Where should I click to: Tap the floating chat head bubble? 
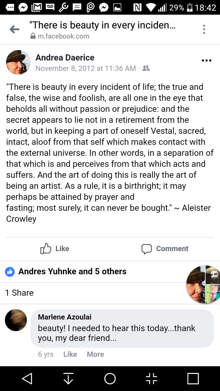(x=203, y=284)
